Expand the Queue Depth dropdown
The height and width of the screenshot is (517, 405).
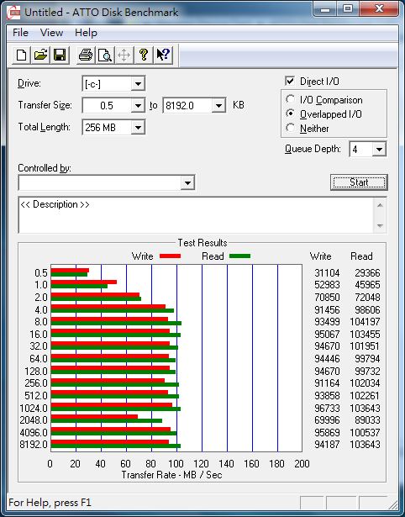coord(379,150)
